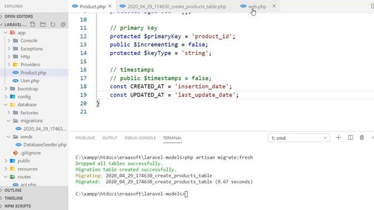Select the Terminal panel tab
Viewport: 374px width, 210px height.
pyautogui.click(x=172, y=138)
